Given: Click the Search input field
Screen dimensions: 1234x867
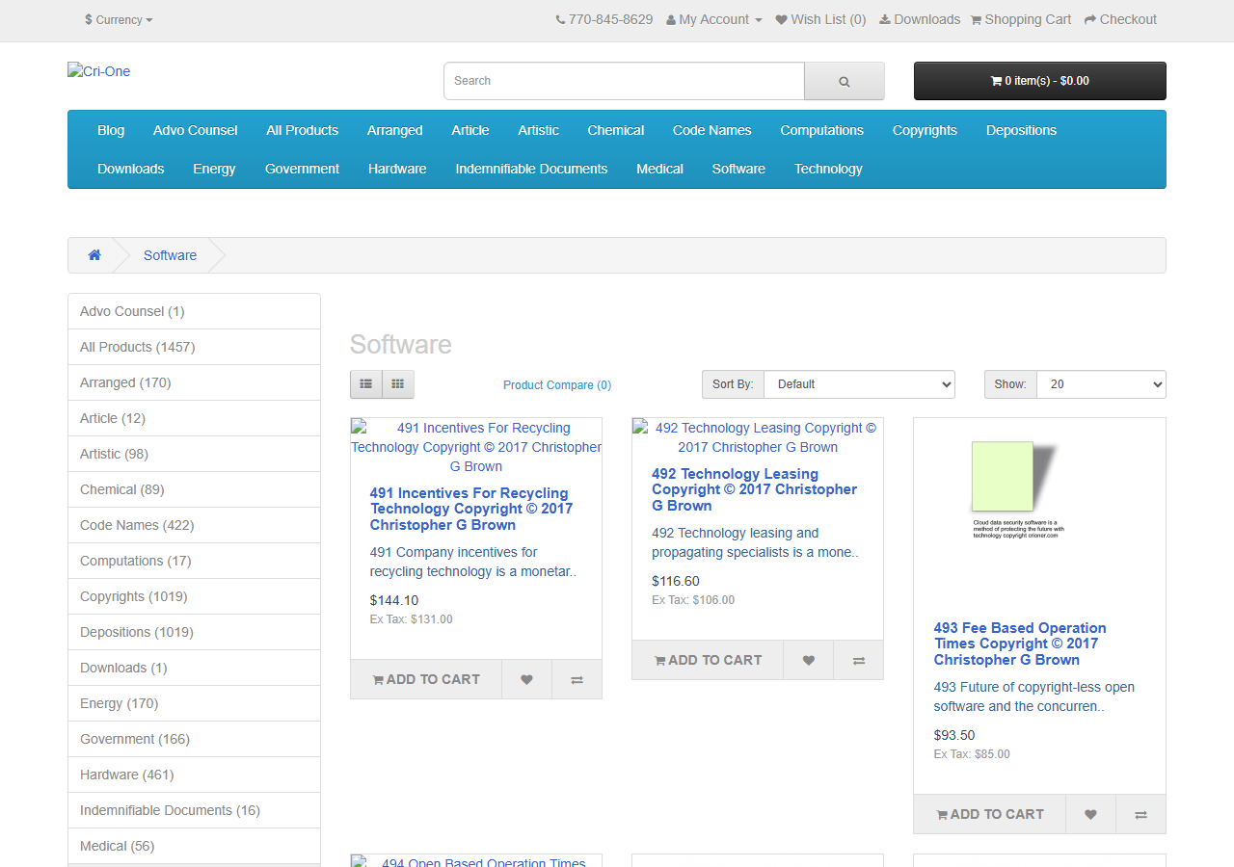Looking at the screenshot, I should pos(624,81).
